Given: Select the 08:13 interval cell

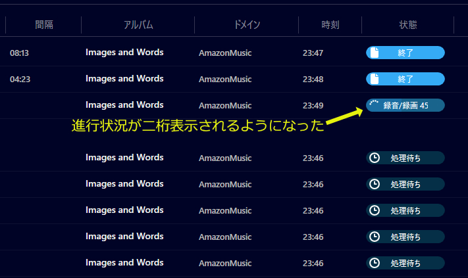Looking at the screenshot, I should (x=19, y=53).
